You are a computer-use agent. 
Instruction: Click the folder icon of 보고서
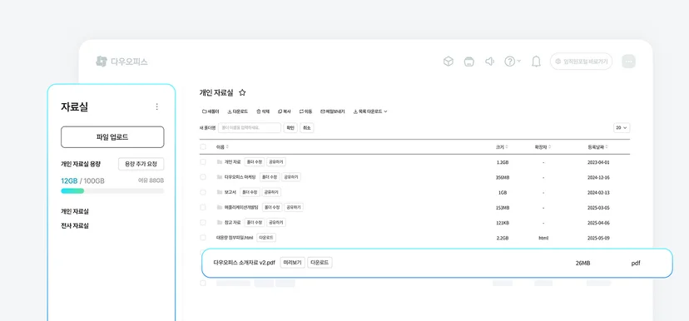(220, 192)
